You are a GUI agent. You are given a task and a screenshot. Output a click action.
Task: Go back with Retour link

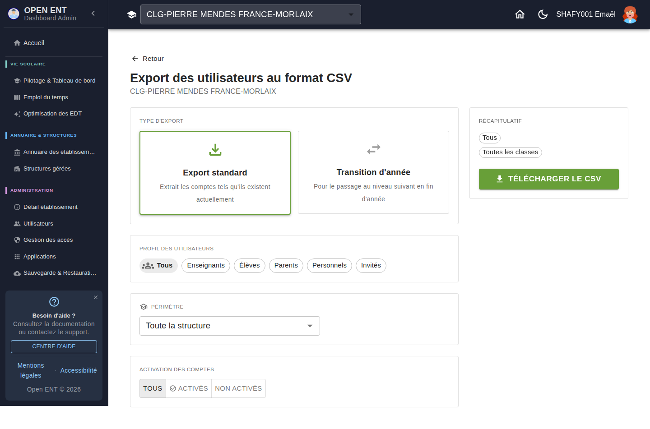(148, 59)
